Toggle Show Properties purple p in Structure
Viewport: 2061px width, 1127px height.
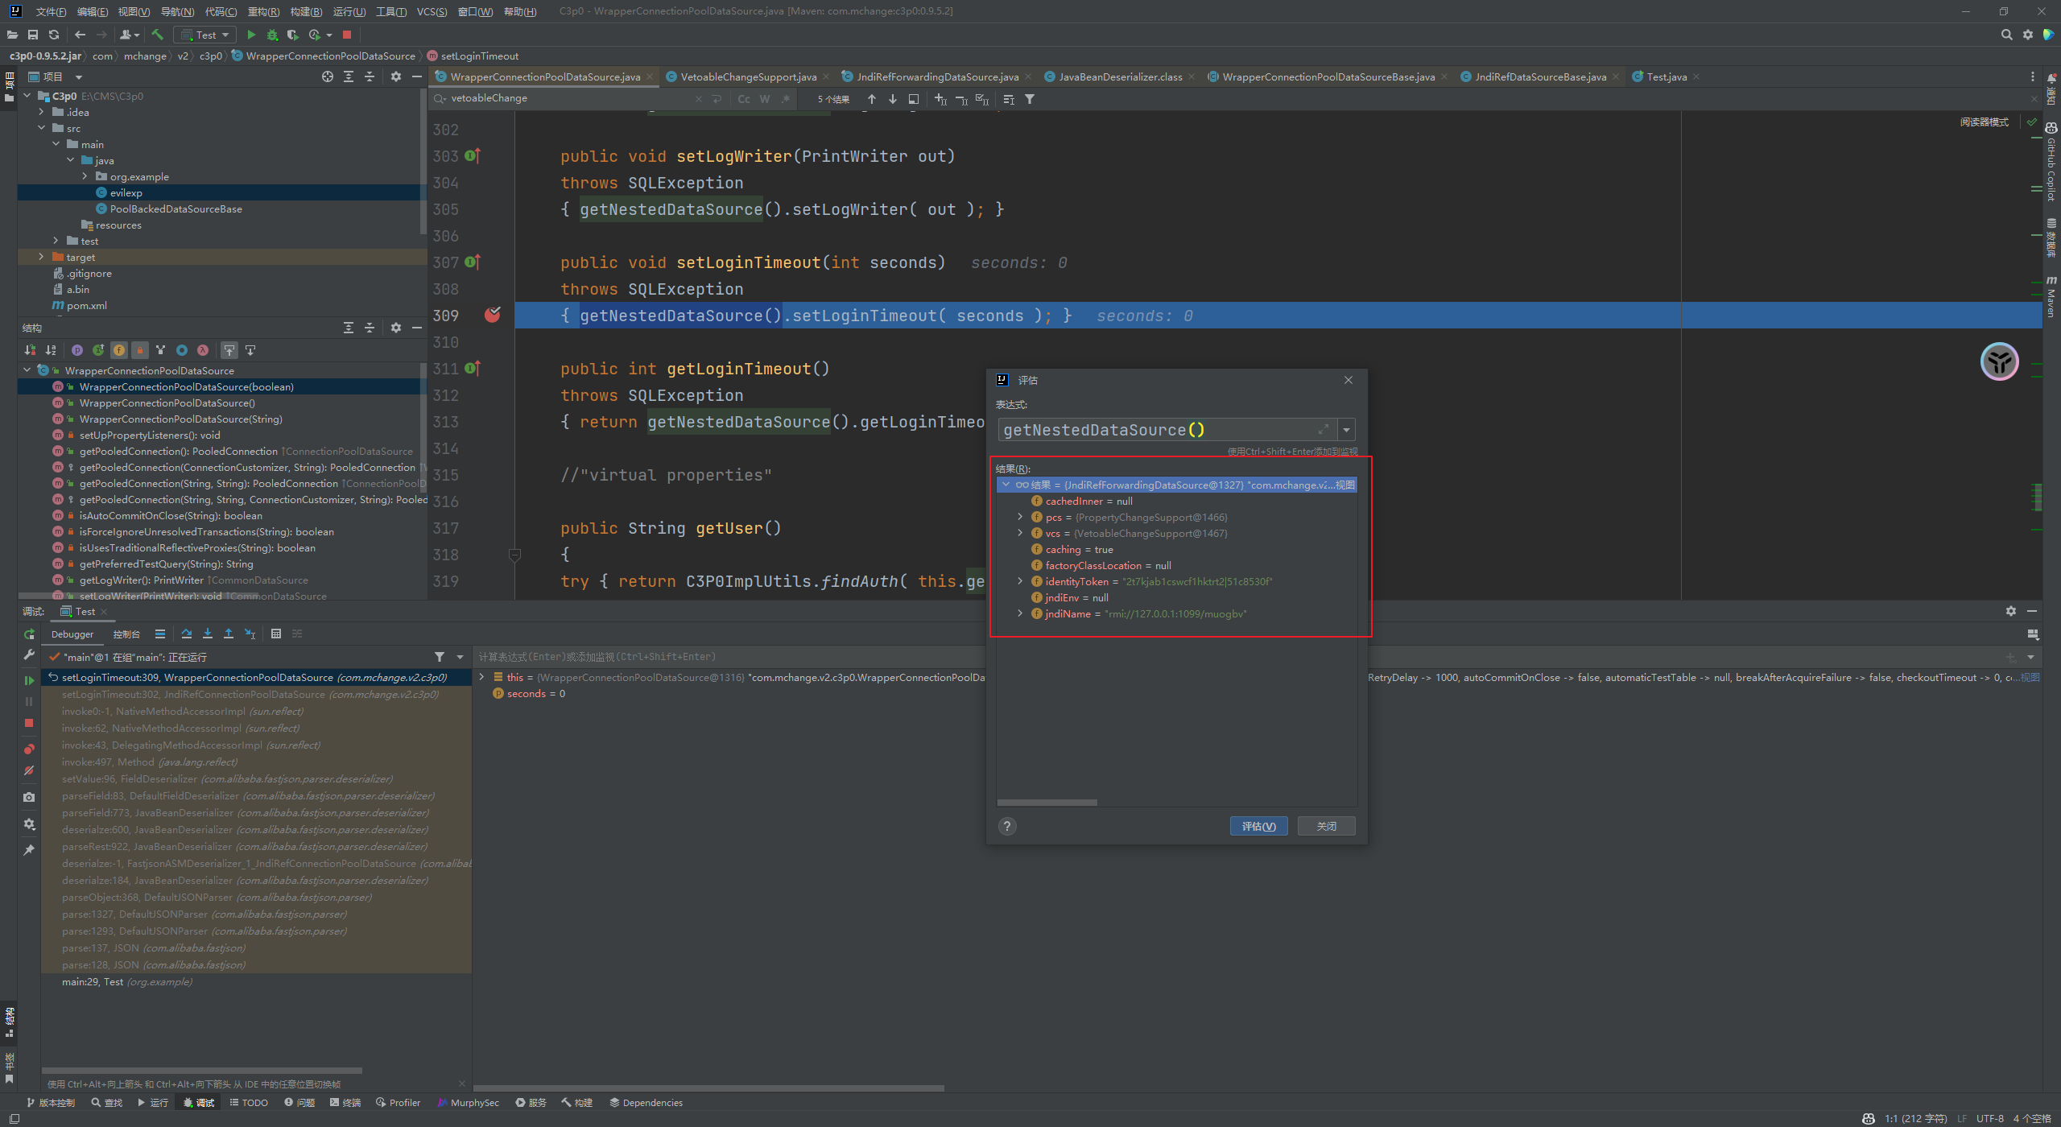click(77, 350)
